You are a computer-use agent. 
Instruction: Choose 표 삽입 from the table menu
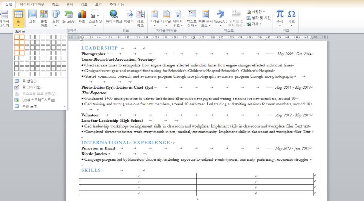click(x=31, y=81)
